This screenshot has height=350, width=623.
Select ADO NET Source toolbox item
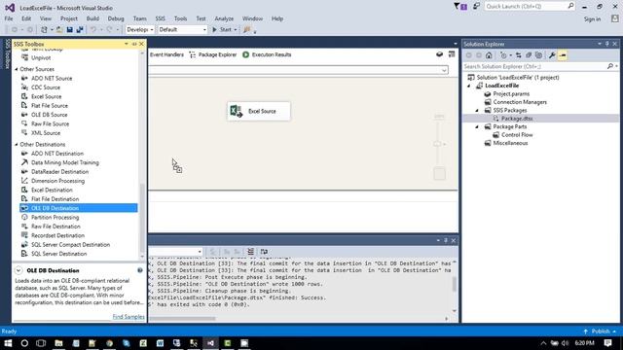coord(52,78)
